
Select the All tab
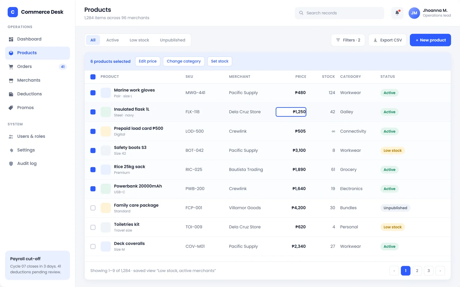93,40
